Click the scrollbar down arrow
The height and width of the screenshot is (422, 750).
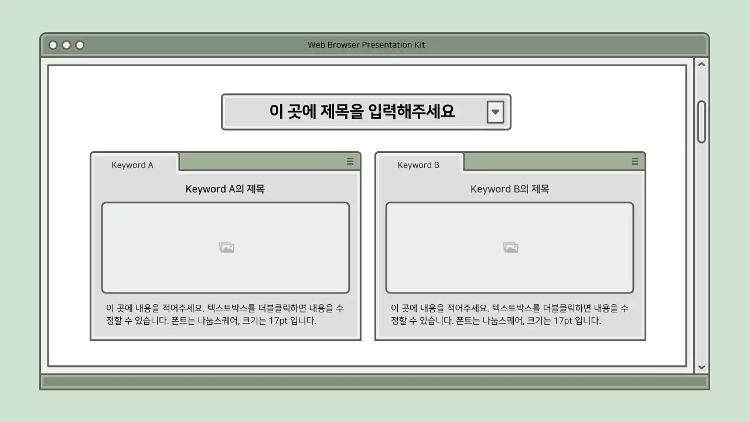point(701,367)
